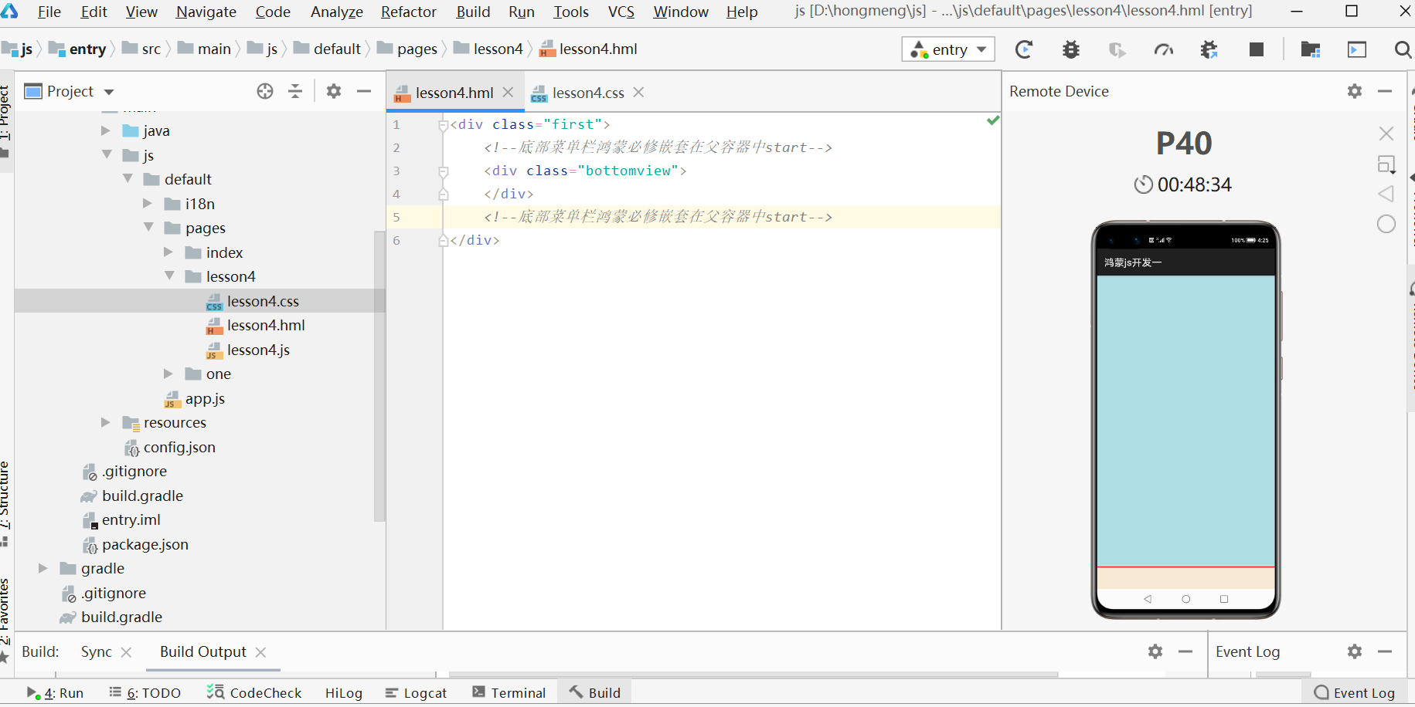Open Build panel settings gear
This screenshot has height=707, width=1415.
1155,651
